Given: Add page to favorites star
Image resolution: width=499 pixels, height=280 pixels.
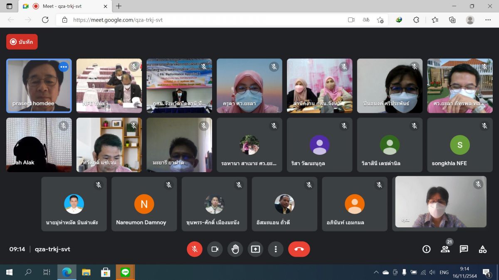Looking at the screenshot, I should coord(380,20).
